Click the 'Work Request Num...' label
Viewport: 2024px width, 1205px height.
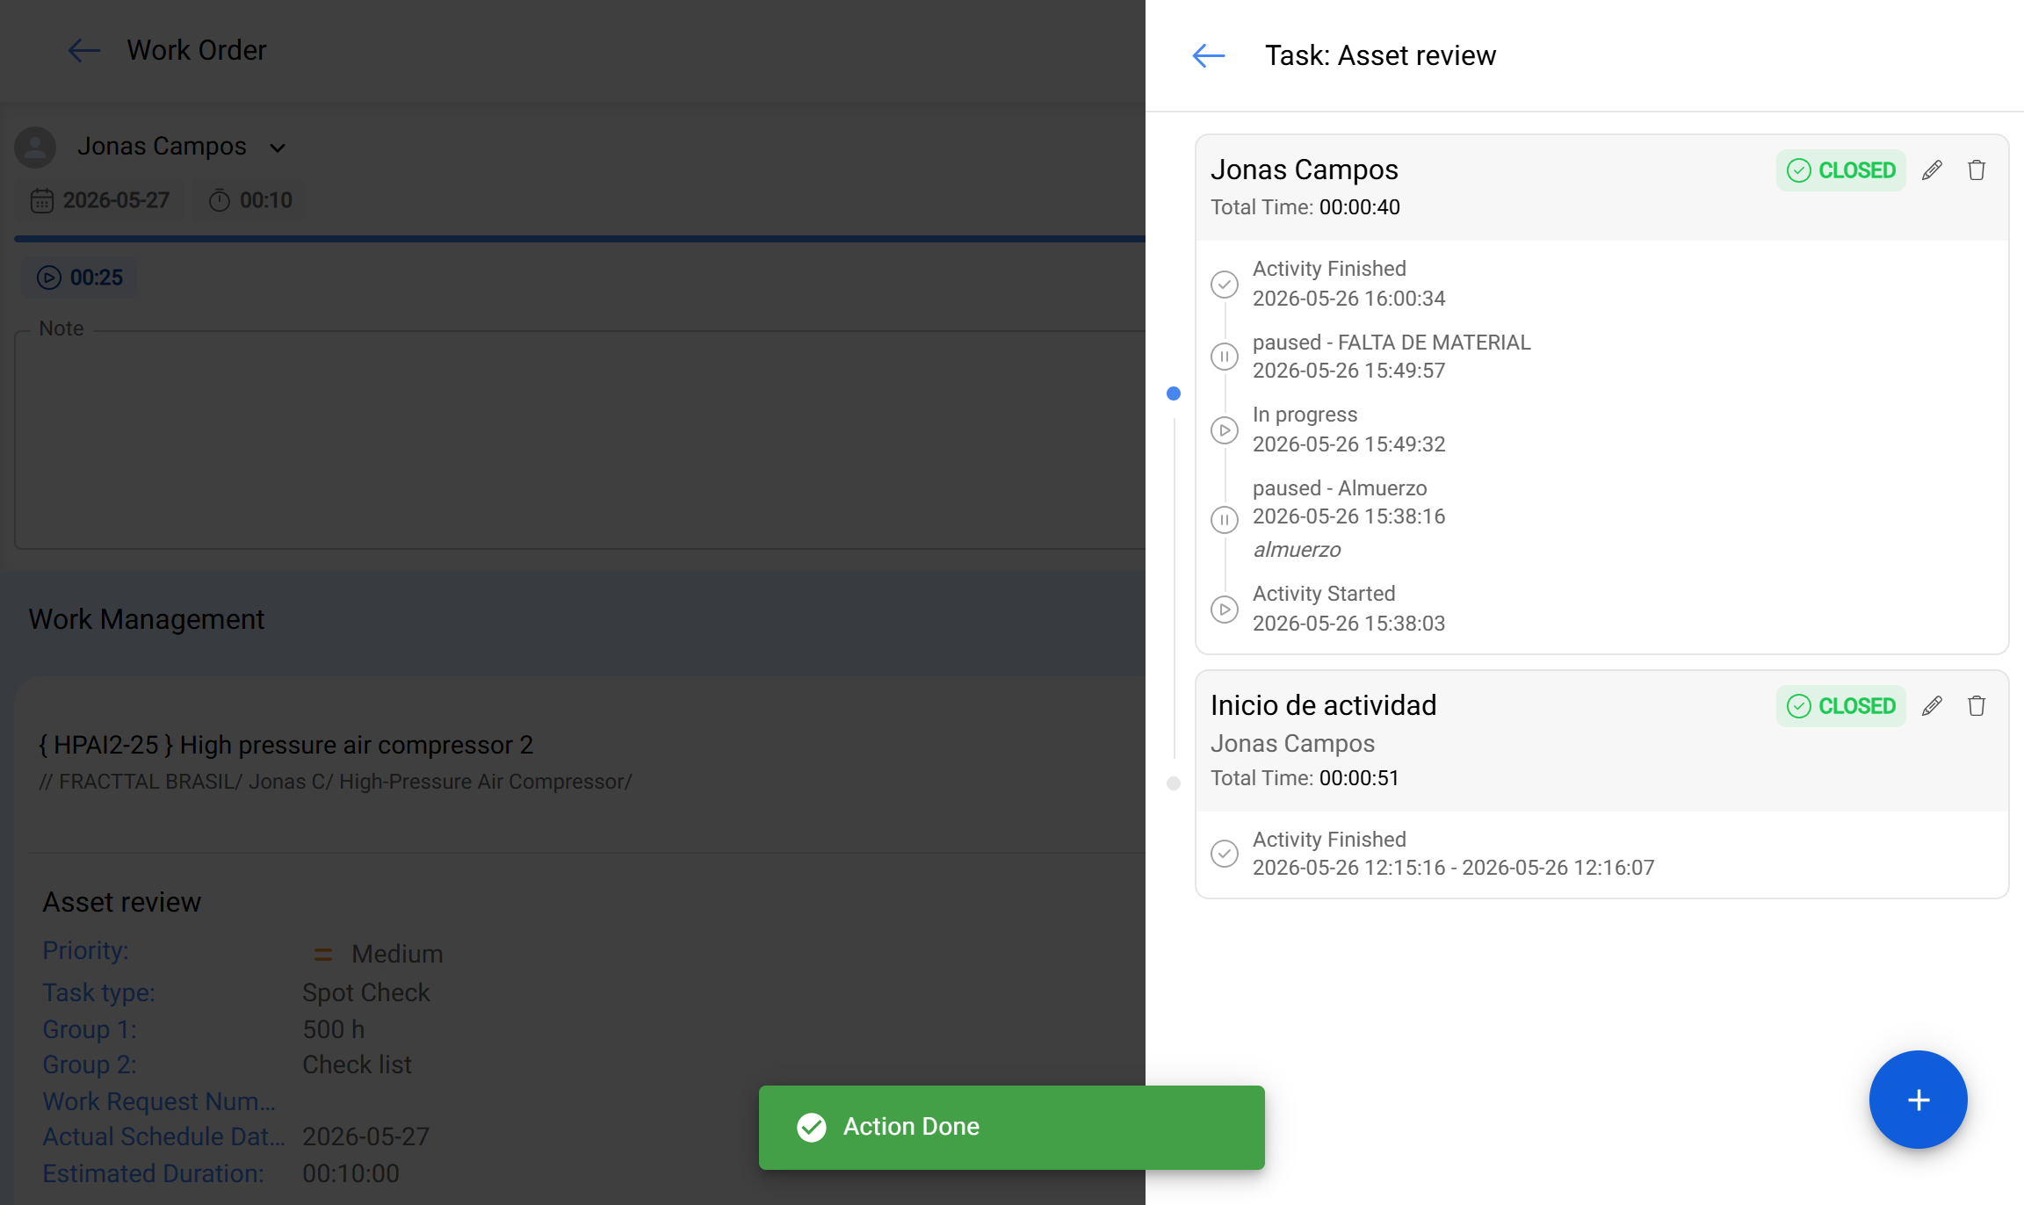pos(159,1101)
